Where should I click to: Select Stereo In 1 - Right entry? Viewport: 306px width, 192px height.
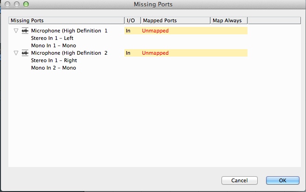[54, 60]
